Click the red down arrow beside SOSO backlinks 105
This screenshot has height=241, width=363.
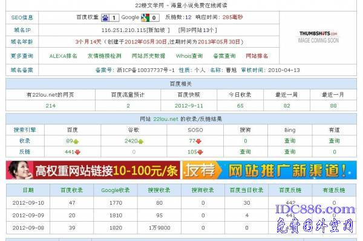point(200,152)
